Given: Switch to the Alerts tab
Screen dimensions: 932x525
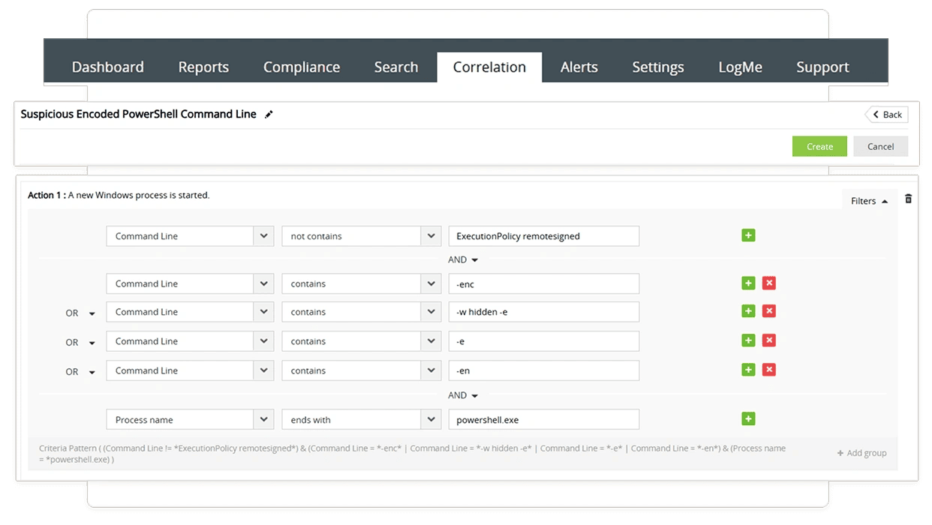Looking at the screenshot, I should [x=579, y=67].
